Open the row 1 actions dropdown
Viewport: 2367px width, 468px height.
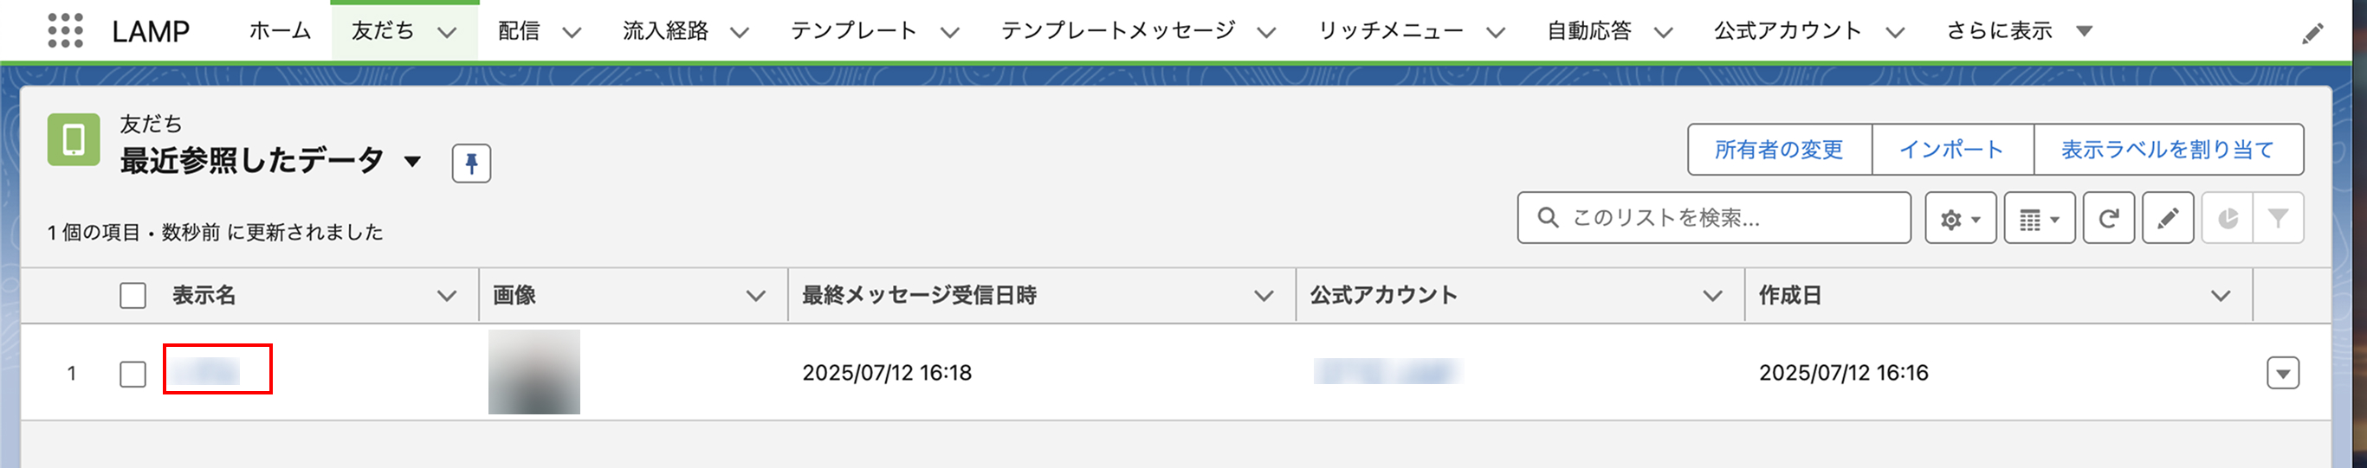pos(2282,373)
